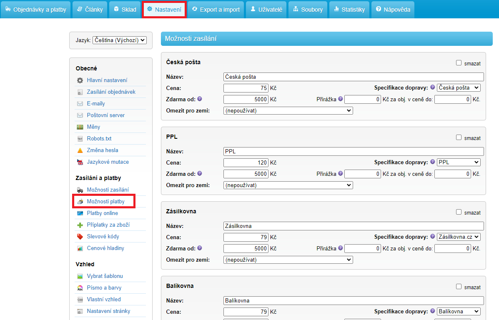Open Specifikace dopravy dropdown for Zásilkovna
The image size is (499, 320).
point(459,237)
